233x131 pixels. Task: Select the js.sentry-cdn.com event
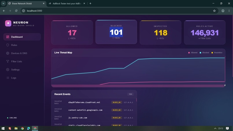[x=94, y=118]
